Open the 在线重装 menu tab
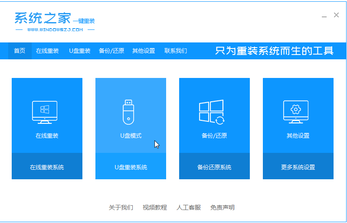Image resolution: width=347 pixels, height=223 pixels. coord(47,51)
